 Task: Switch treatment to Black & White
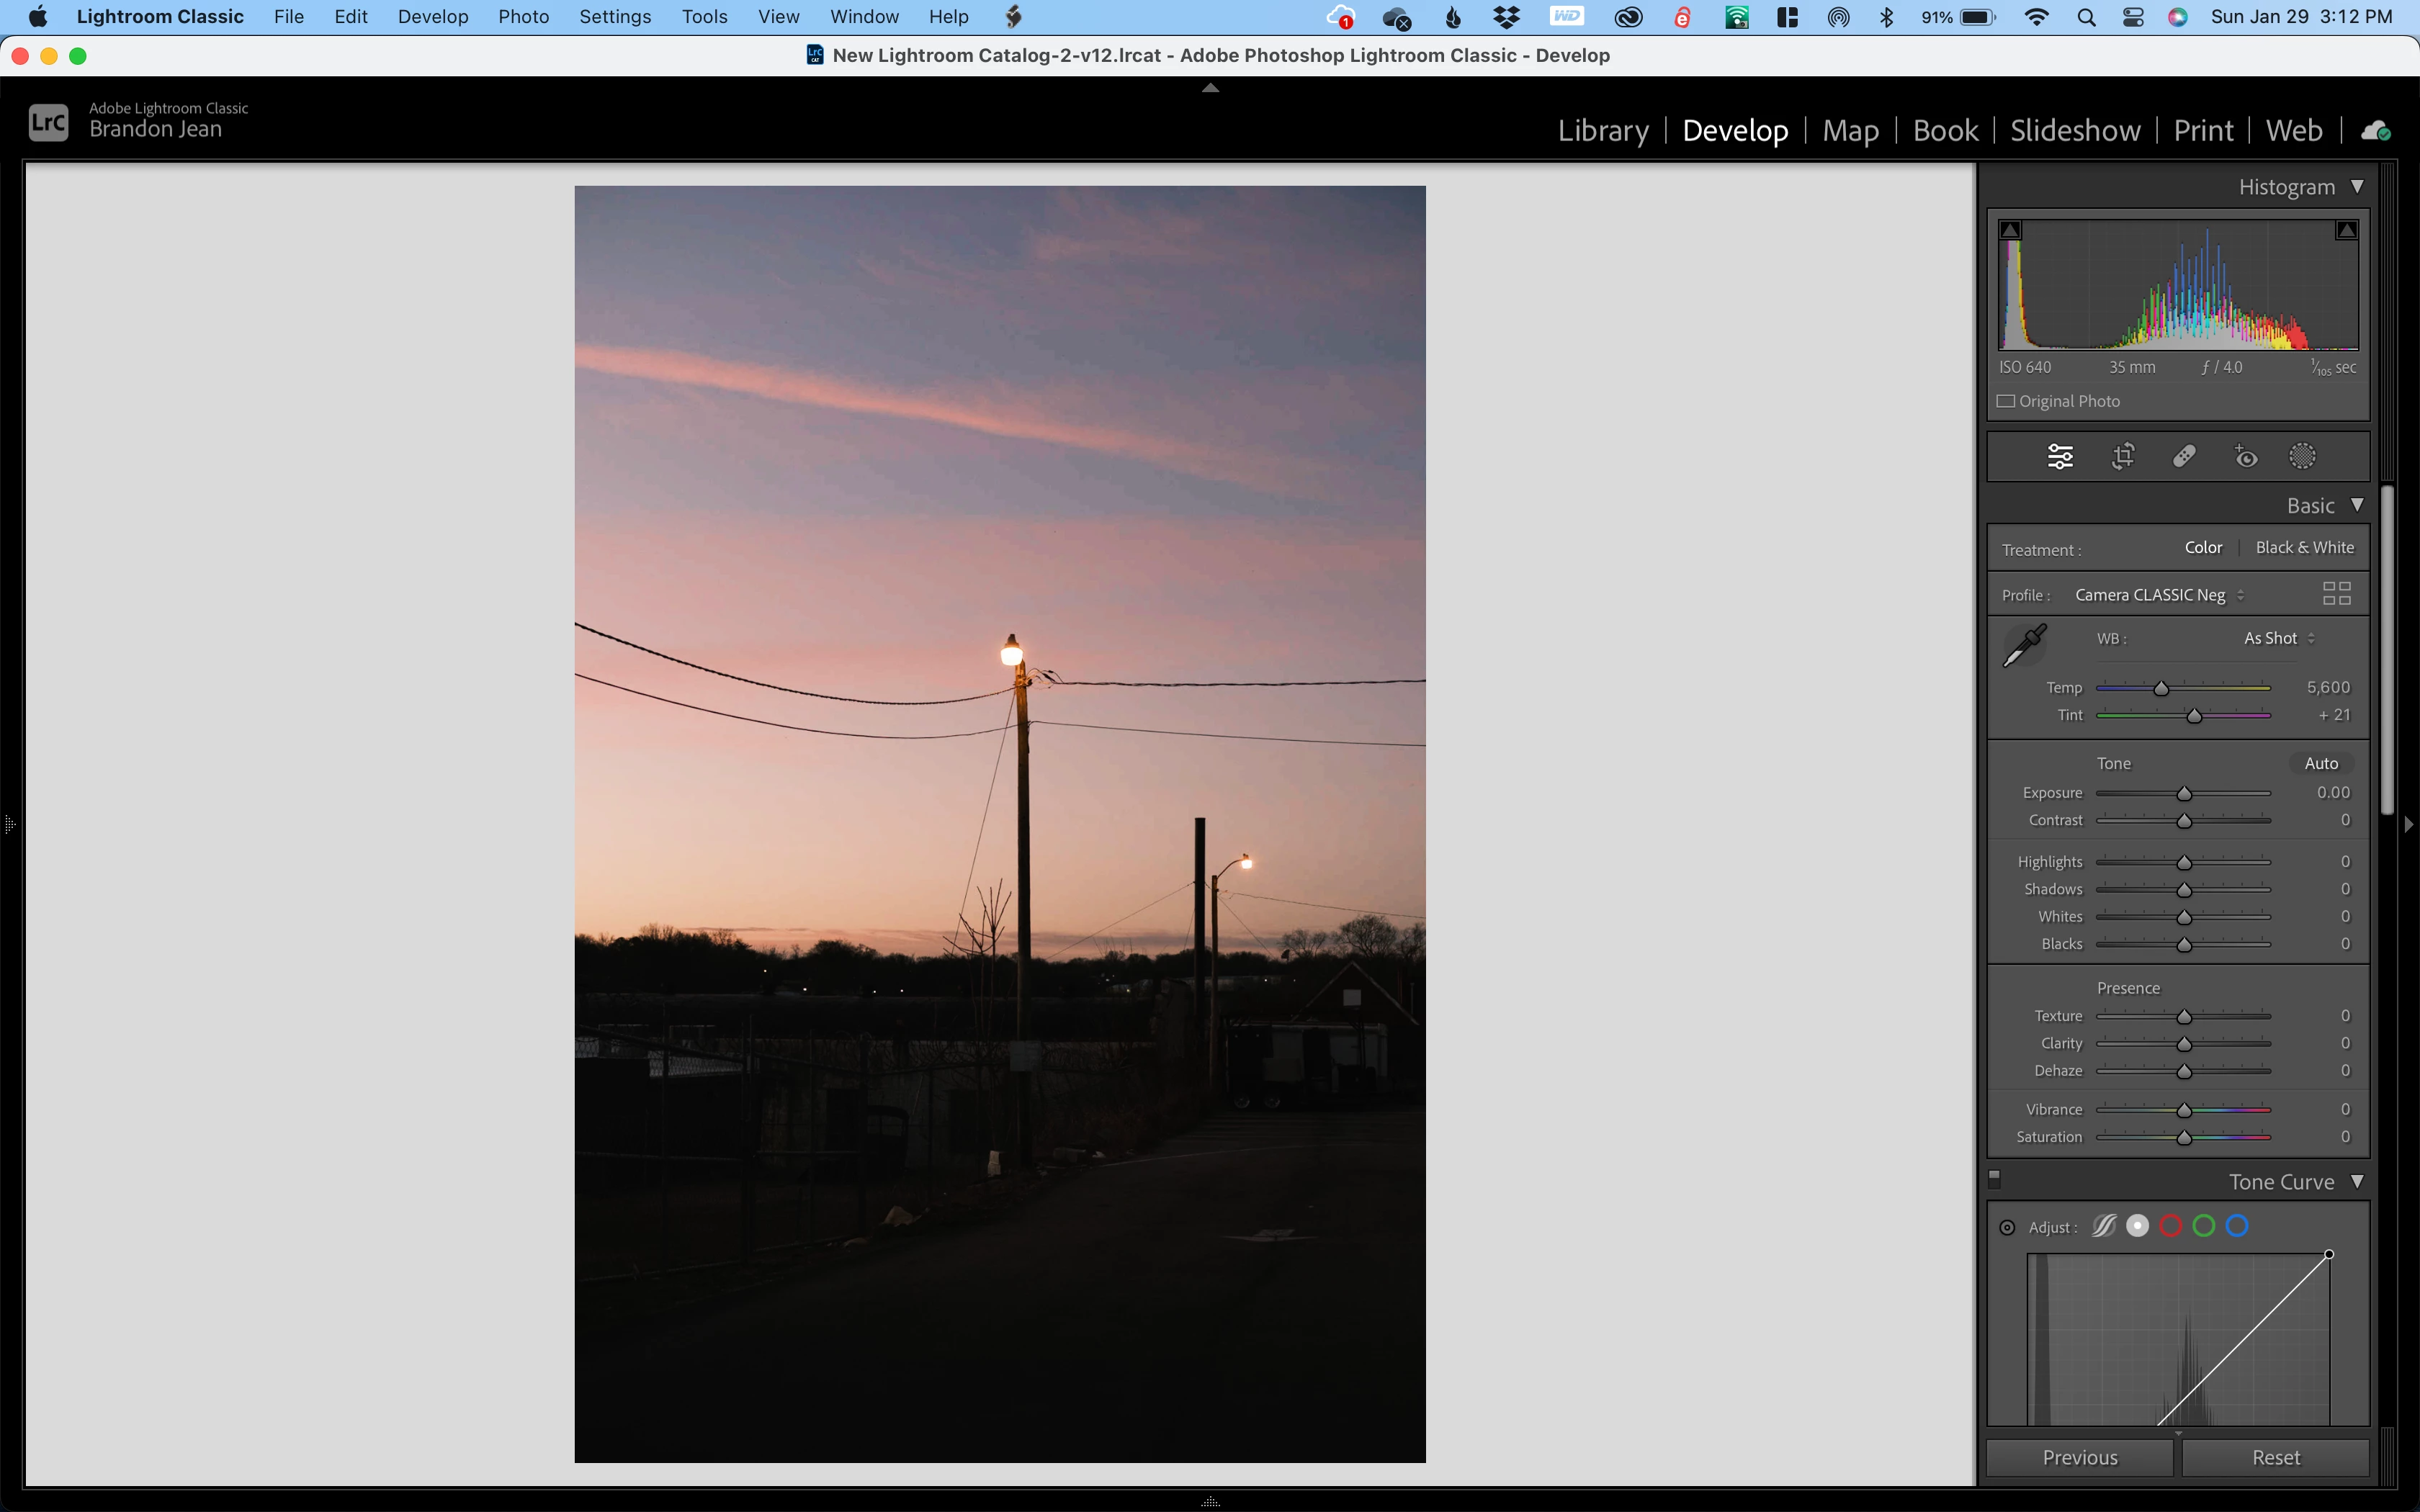point(2304,548)
